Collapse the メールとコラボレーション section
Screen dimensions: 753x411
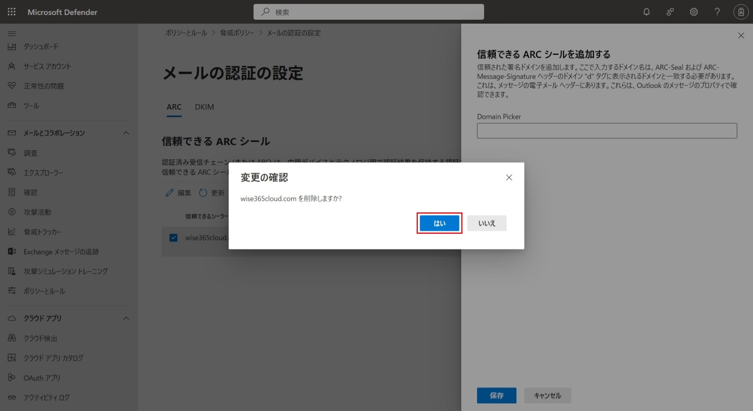pyautogui.click(x=126, y=133)
